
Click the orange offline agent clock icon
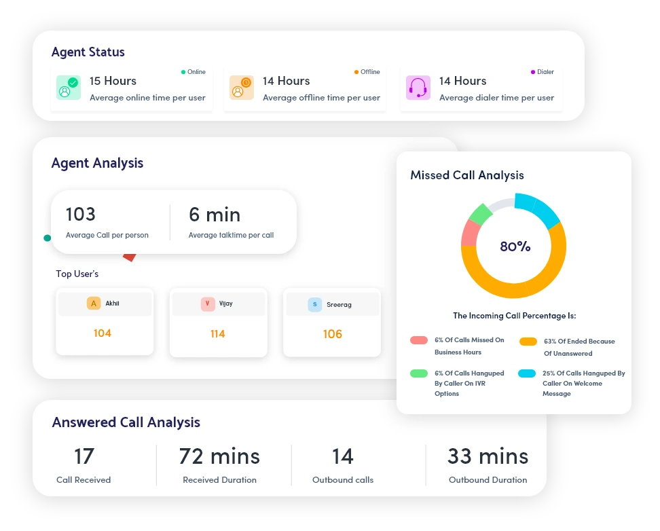pyautogui.click(x=242, y=88)
